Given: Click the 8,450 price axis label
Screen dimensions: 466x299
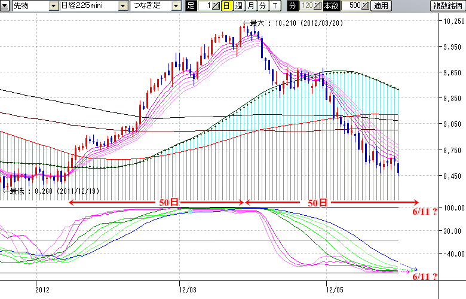Looking at the screenshot, I should point(453,176).
